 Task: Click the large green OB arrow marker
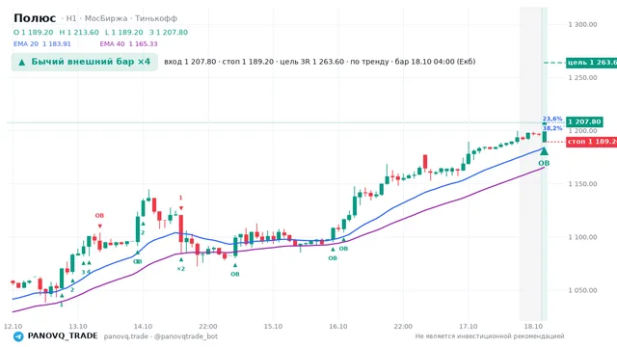click(544, 151)
